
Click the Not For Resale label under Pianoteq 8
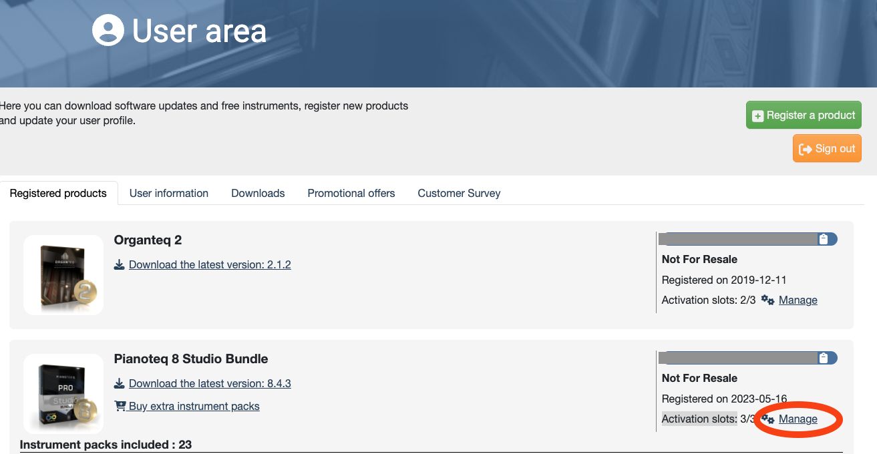click(x=699, y=378)
